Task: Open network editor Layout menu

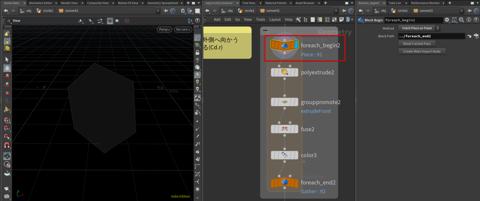Action: [275, 19]
